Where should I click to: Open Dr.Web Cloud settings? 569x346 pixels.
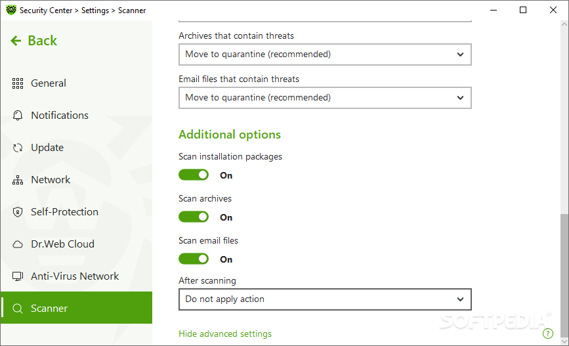76,244
